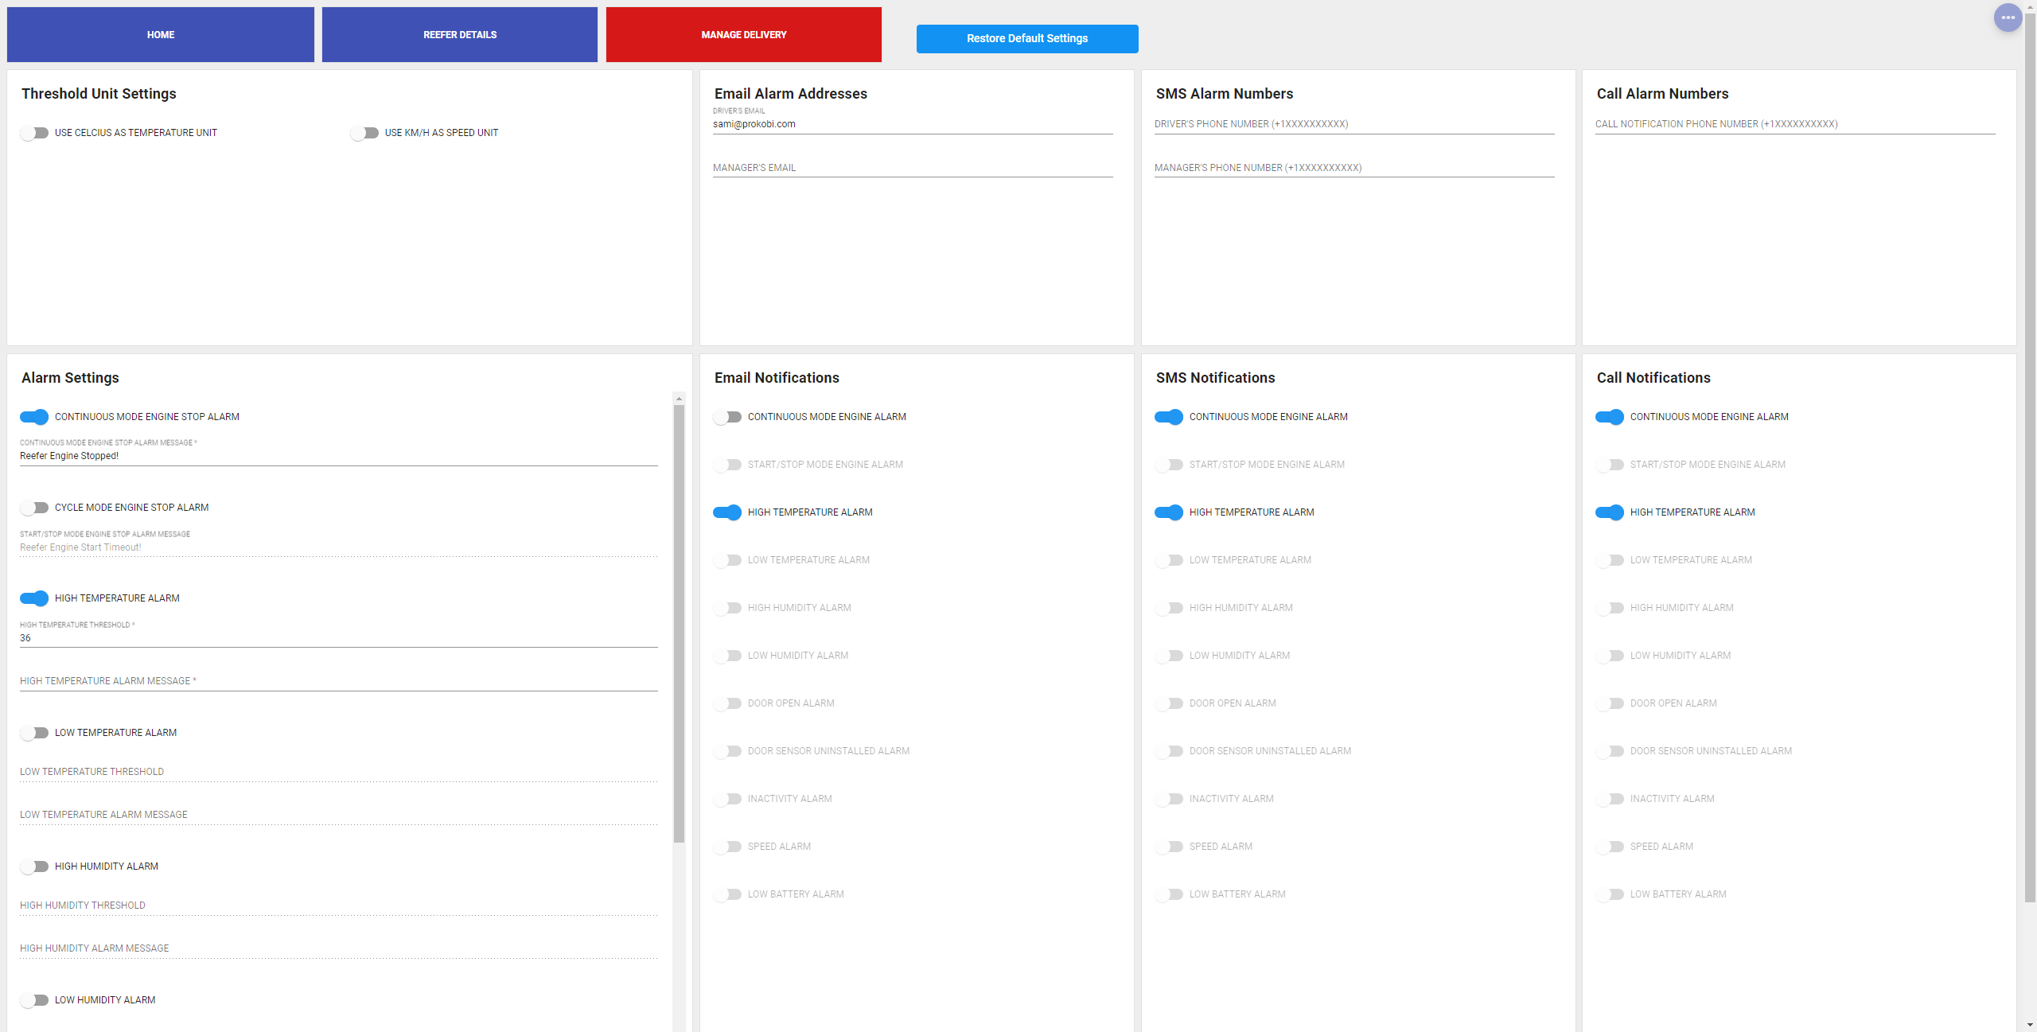Turn off Call Continuous Mode Engine Alarm
Image resolution: width=2037 pixels, height=1032 pixels.
(1609, 417)
